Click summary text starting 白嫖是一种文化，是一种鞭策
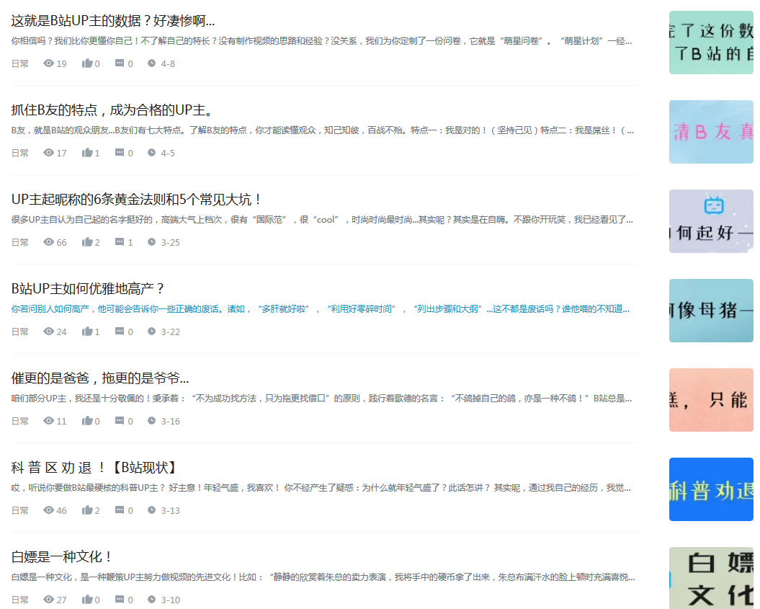Image resolution: width=760 pixels, height=609 pixels. click(323, 577)
